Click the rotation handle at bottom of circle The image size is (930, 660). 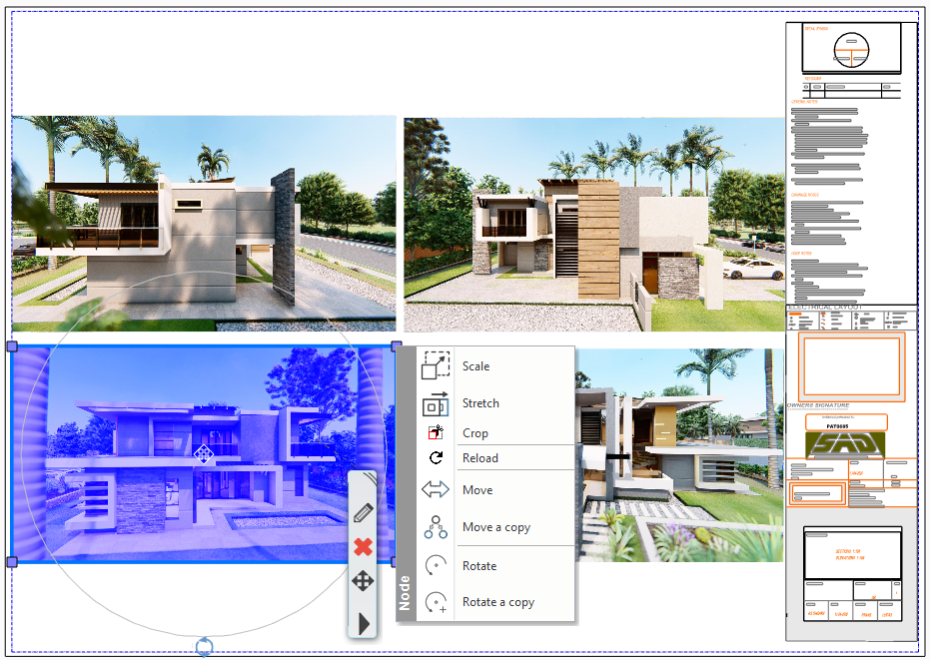click(205, 646)
